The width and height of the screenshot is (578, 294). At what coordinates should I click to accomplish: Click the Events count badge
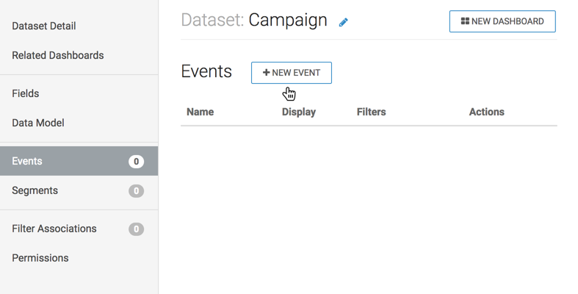pyautogui.click(x=136, y=162)
